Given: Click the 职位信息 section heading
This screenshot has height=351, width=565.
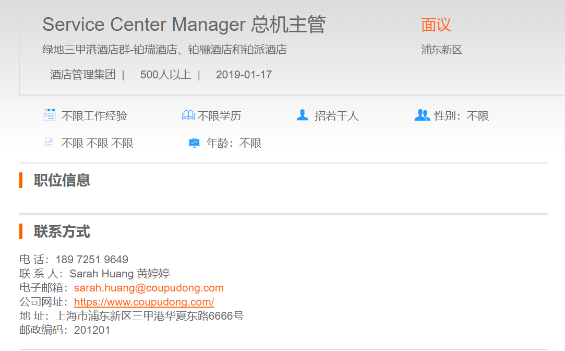Looking at the screenshot, I should pyautogui.click(x=62, y=180).
